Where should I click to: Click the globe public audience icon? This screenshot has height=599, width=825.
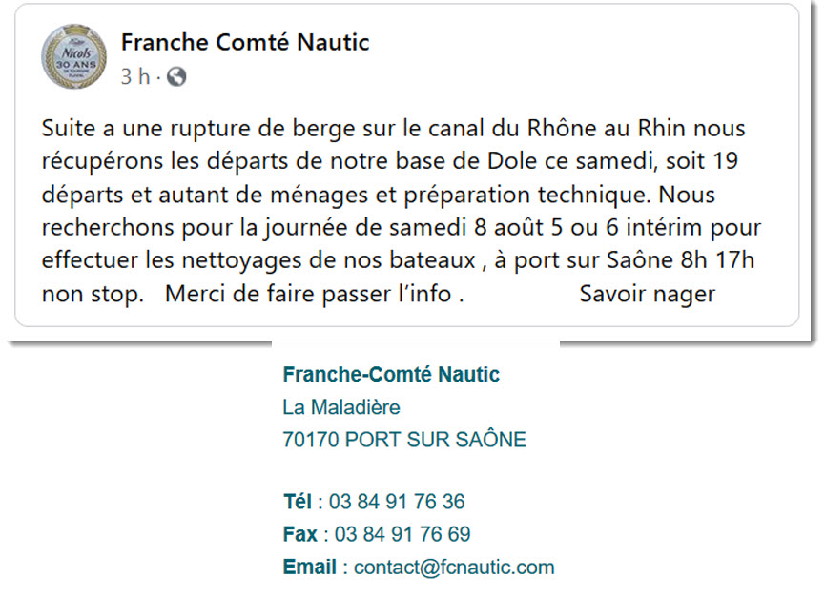pos(176,77)
